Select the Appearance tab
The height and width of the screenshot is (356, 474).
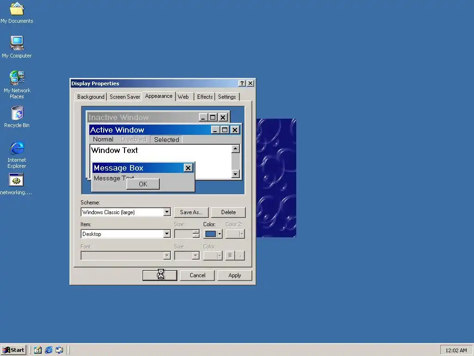(x=159, y=96)
